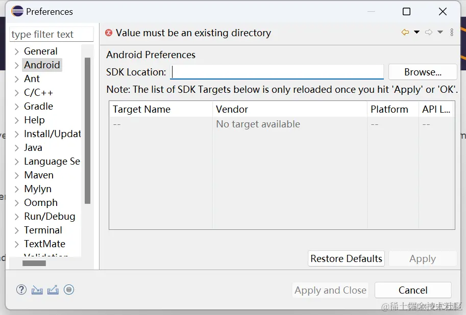Viewport: 466px width, 315px height.
Task: Click the Browse... button
Action: coord(423,72)
